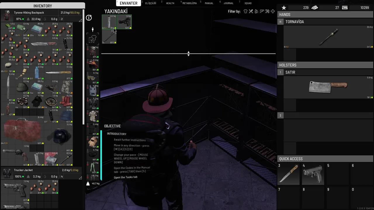Go to the METABOLİZMA tab
The width and height of the screenshot is (374, 210).
coord(190,3)
